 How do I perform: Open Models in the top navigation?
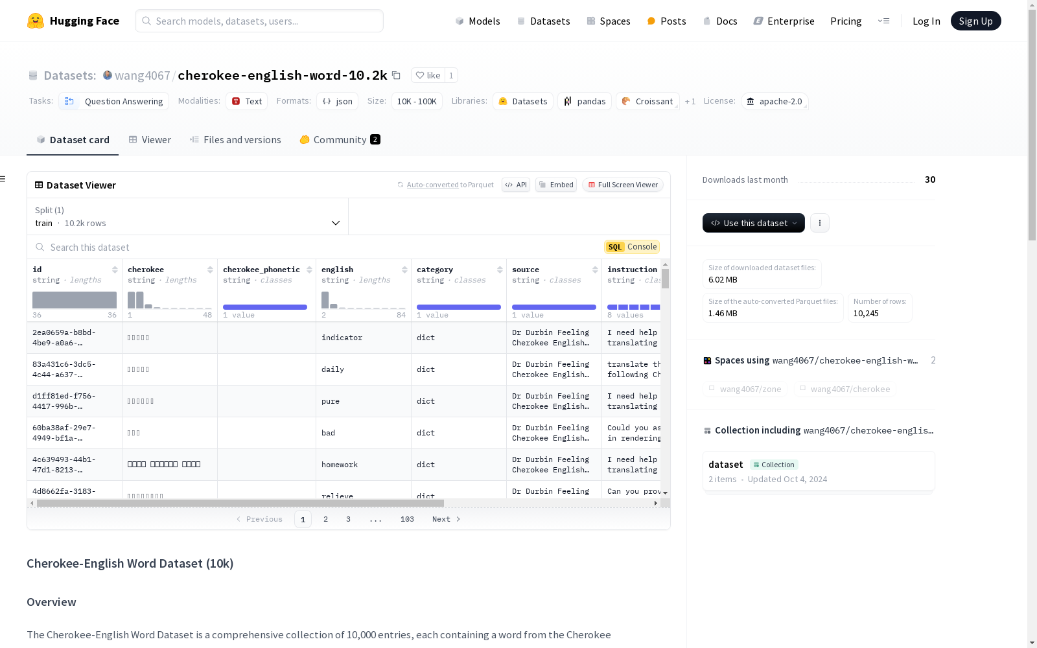point(478,21)
